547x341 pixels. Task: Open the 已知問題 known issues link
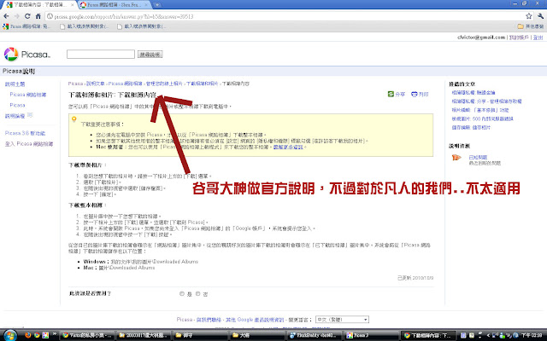tap(478, 157)
